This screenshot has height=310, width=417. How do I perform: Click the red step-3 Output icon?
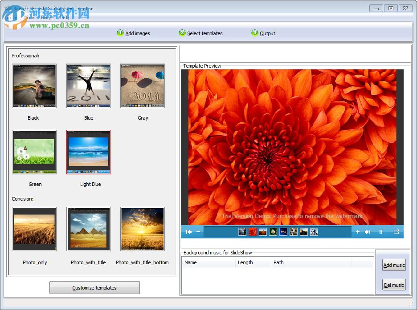click(254, 32)
